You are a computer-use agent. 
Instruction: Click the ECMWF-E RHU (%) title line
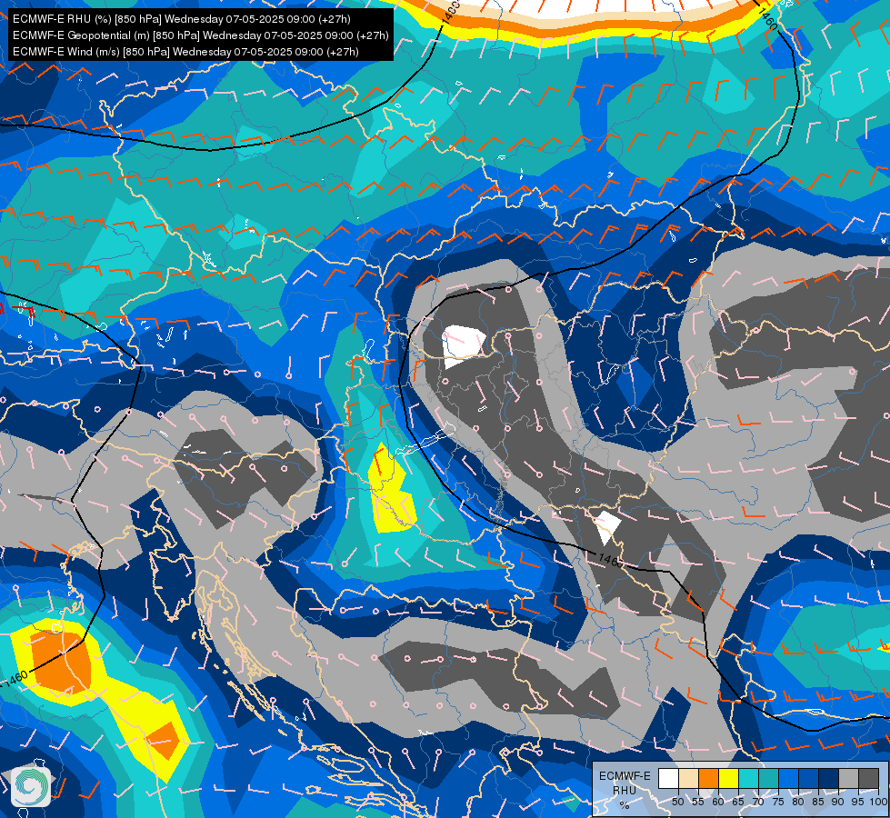pyautogui.click(x=182, y=19)
